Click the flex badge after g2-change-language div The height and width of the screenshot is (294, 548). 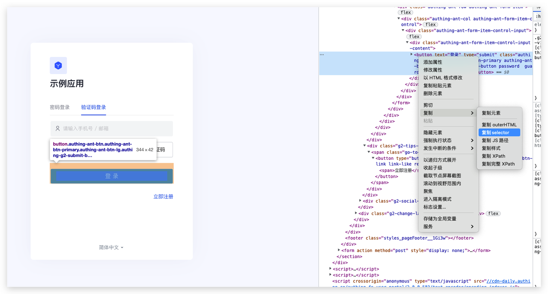pyautogui.click(x=493, y=213)
